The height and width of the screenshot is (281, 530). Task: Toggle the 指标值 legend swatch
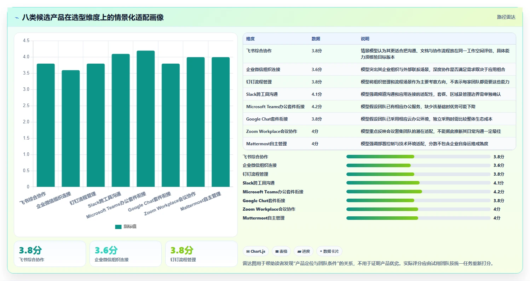(118, 227)
